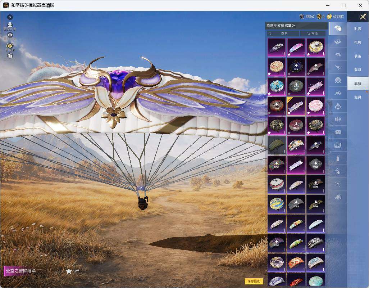This screenshot has width=369, height=288.
Task: Open the picture frame category icon
Action: point(338,145)
